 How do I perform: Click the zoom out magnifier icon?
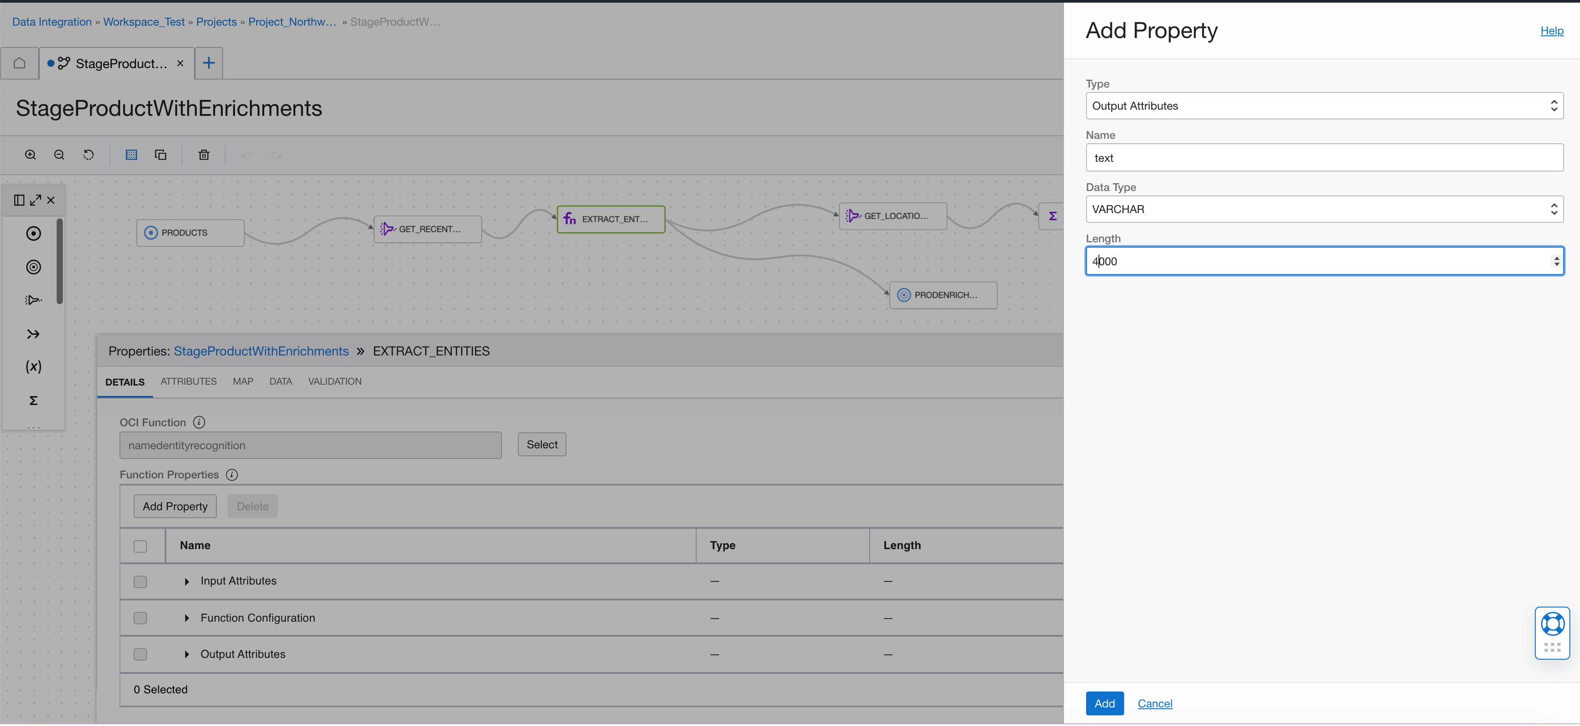pos(59,155)
